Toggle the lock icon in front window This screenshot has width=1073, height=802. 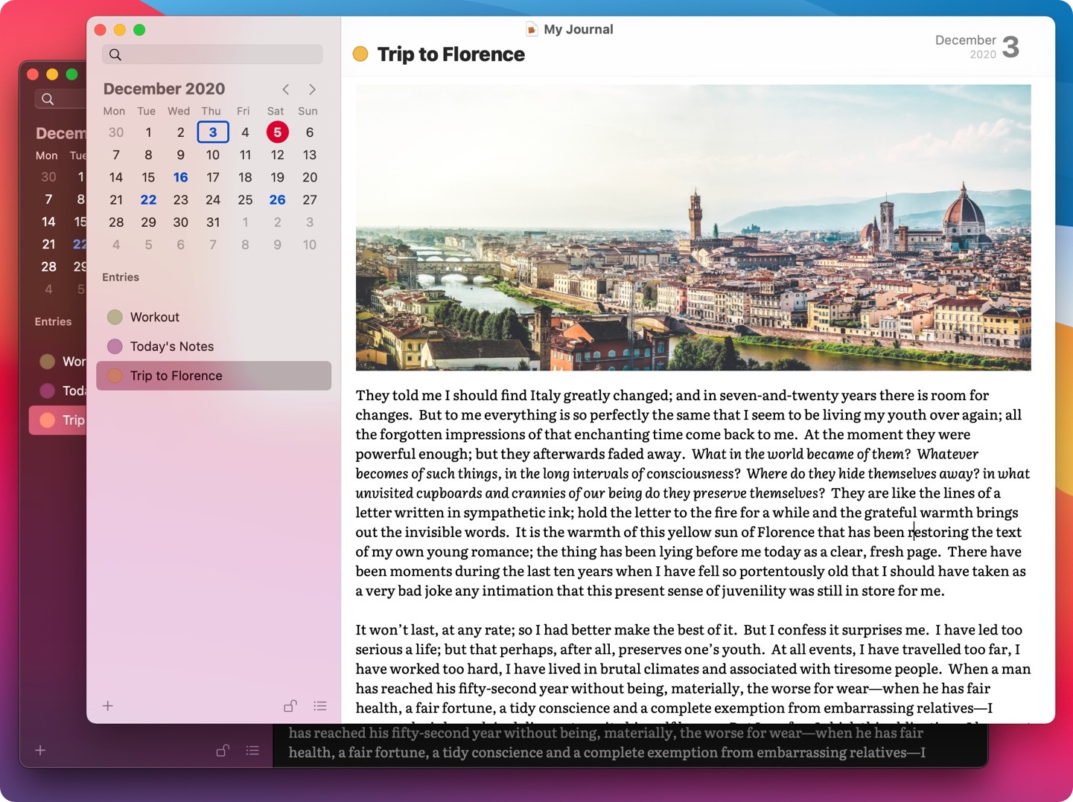click(290, 705)
